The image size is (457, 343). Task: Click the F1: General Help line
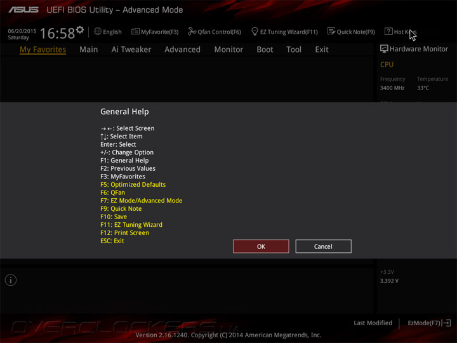coord(124,161)
